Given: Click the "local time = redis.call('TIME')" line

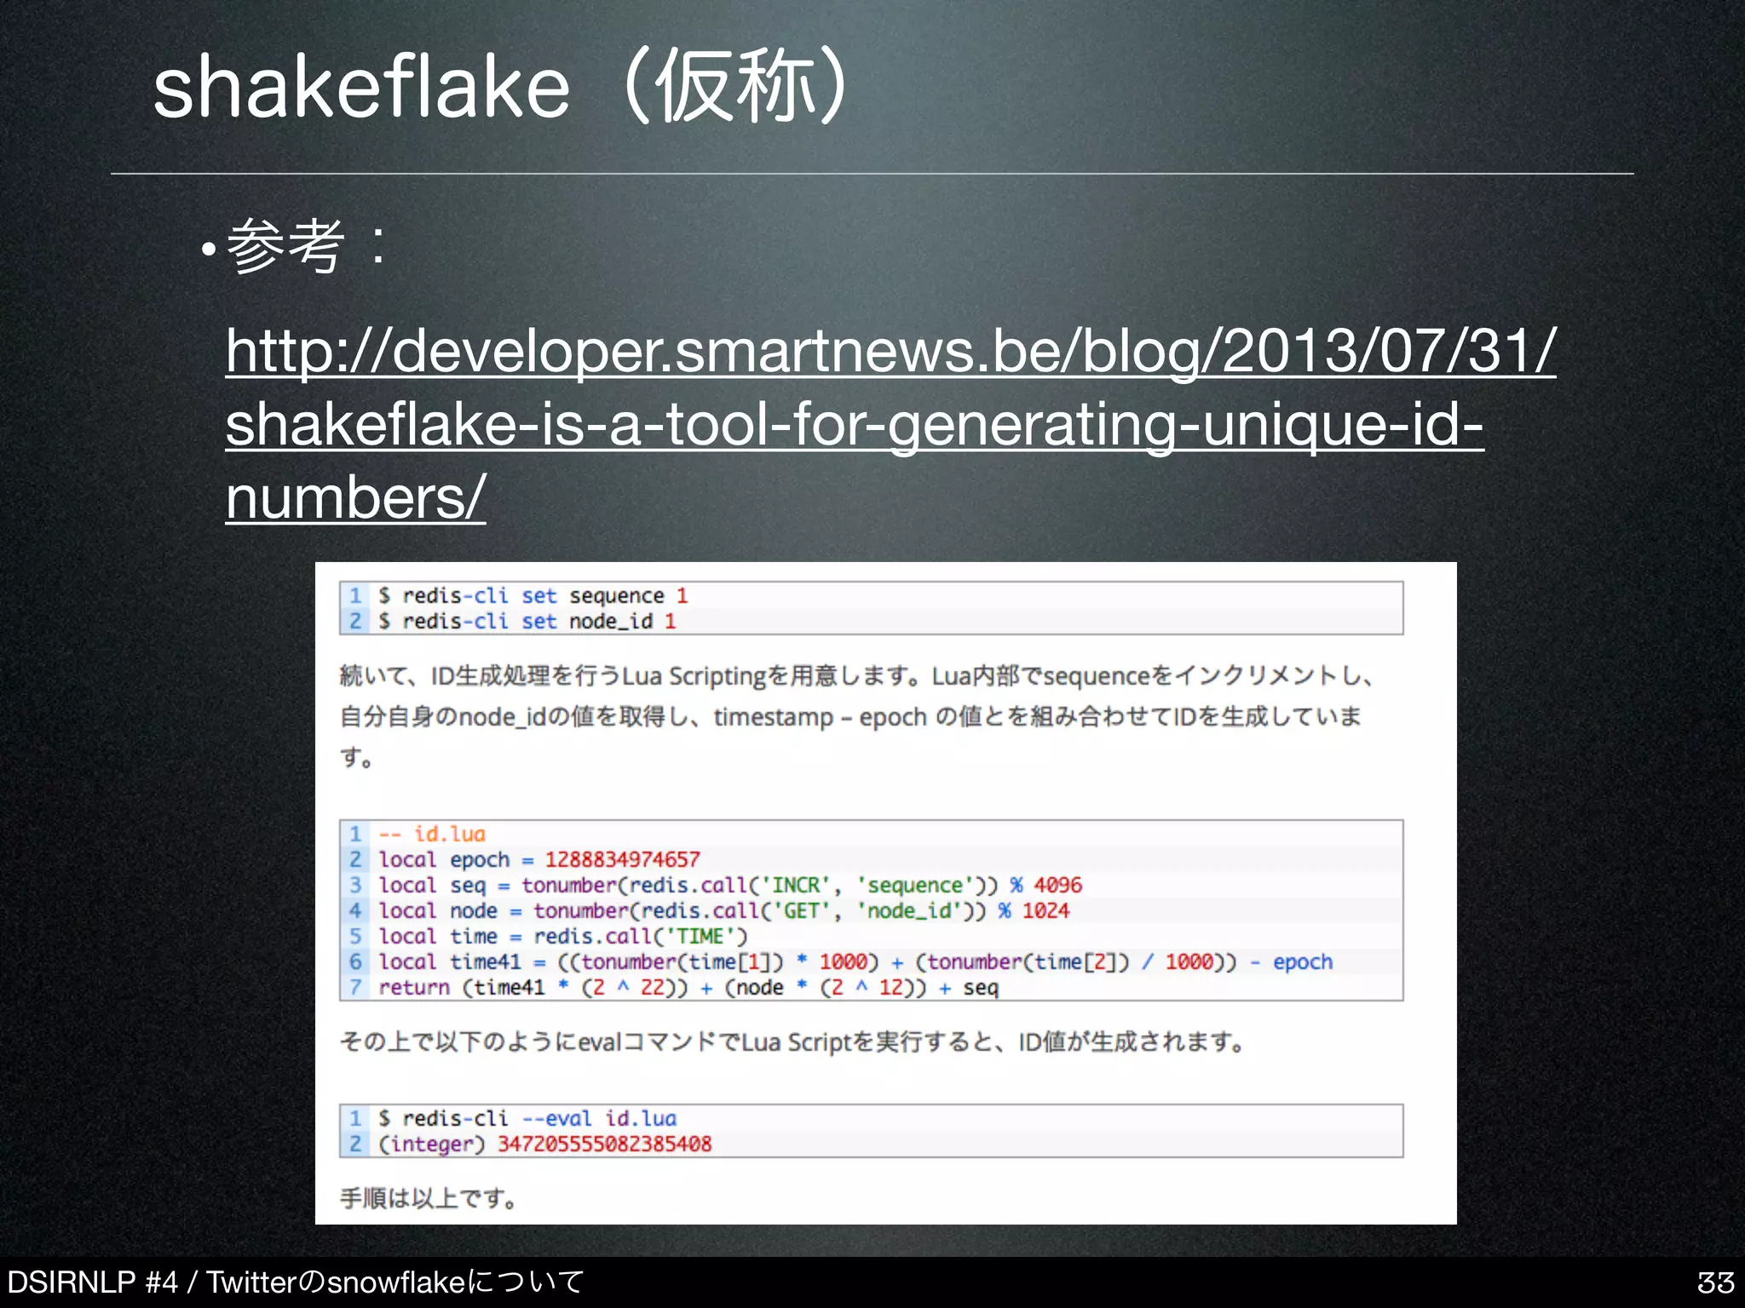Looking at the screenshot, I should (563, 936).
